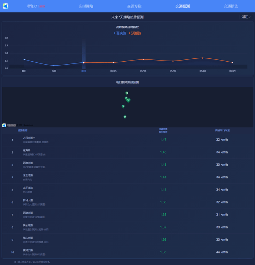Click map marker number 10
This screenshot has height=265, width=255.
[x=127, y=93]
